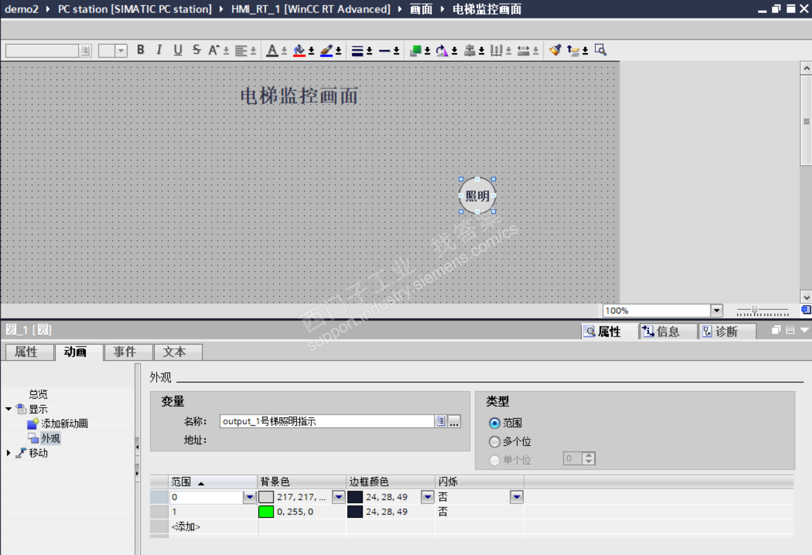Toggle underline text formatting
Viewport: 812px width, 555px height.
(x=178, y=50)
